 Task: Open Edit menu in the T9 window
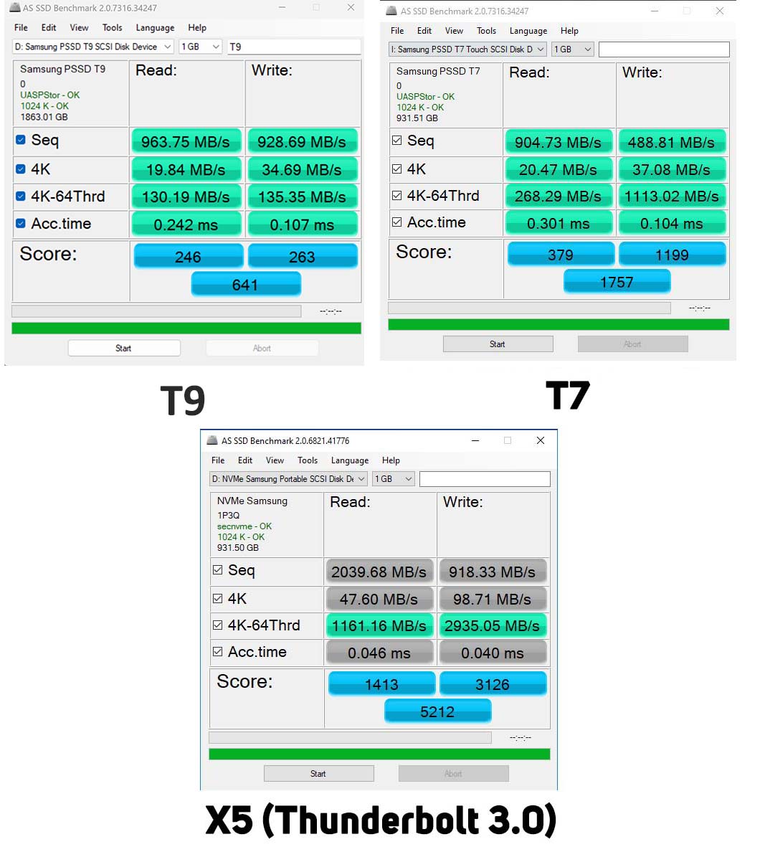49,28
